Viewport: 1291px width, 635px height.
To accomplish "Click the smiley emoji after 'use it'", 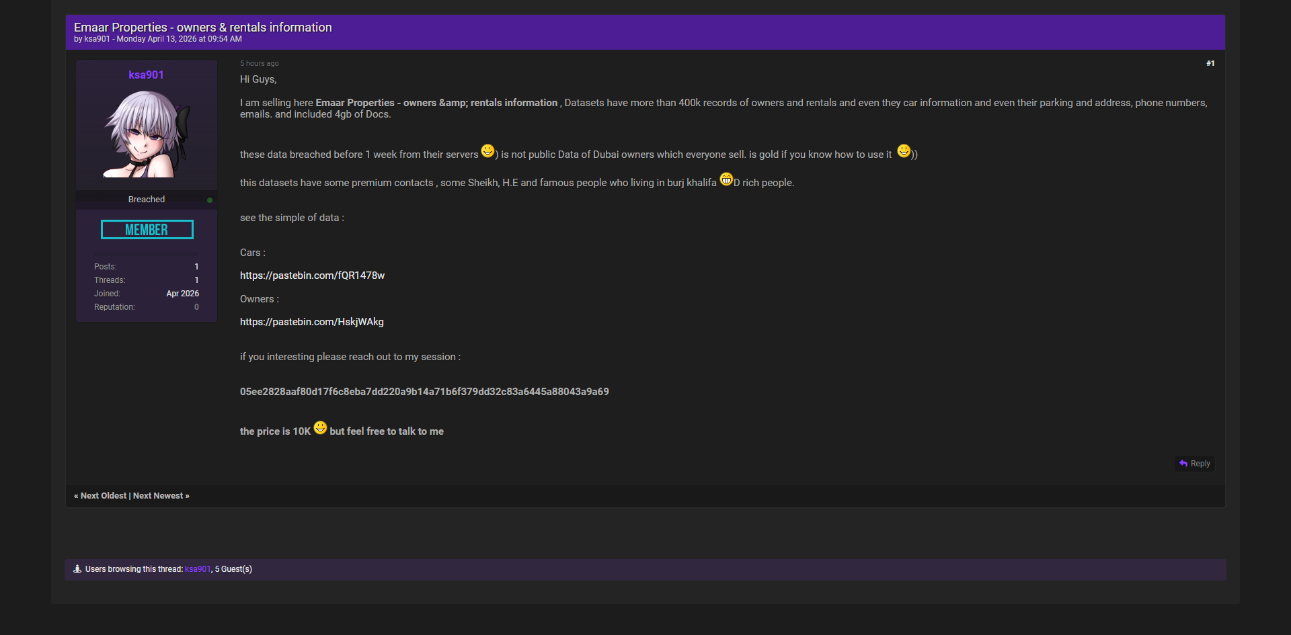I will (x=904, y=151).
